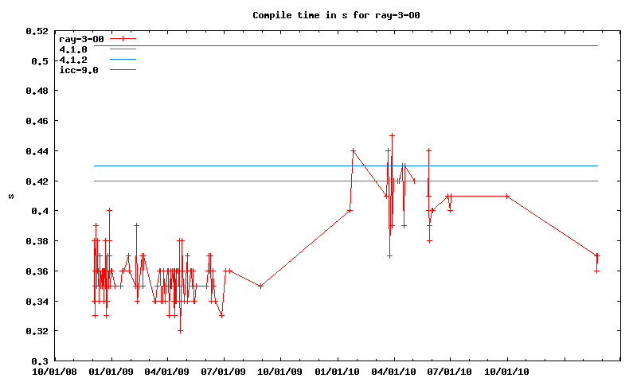
Task: Click the highest data point at 0.45
Action: tap(392, 136)
